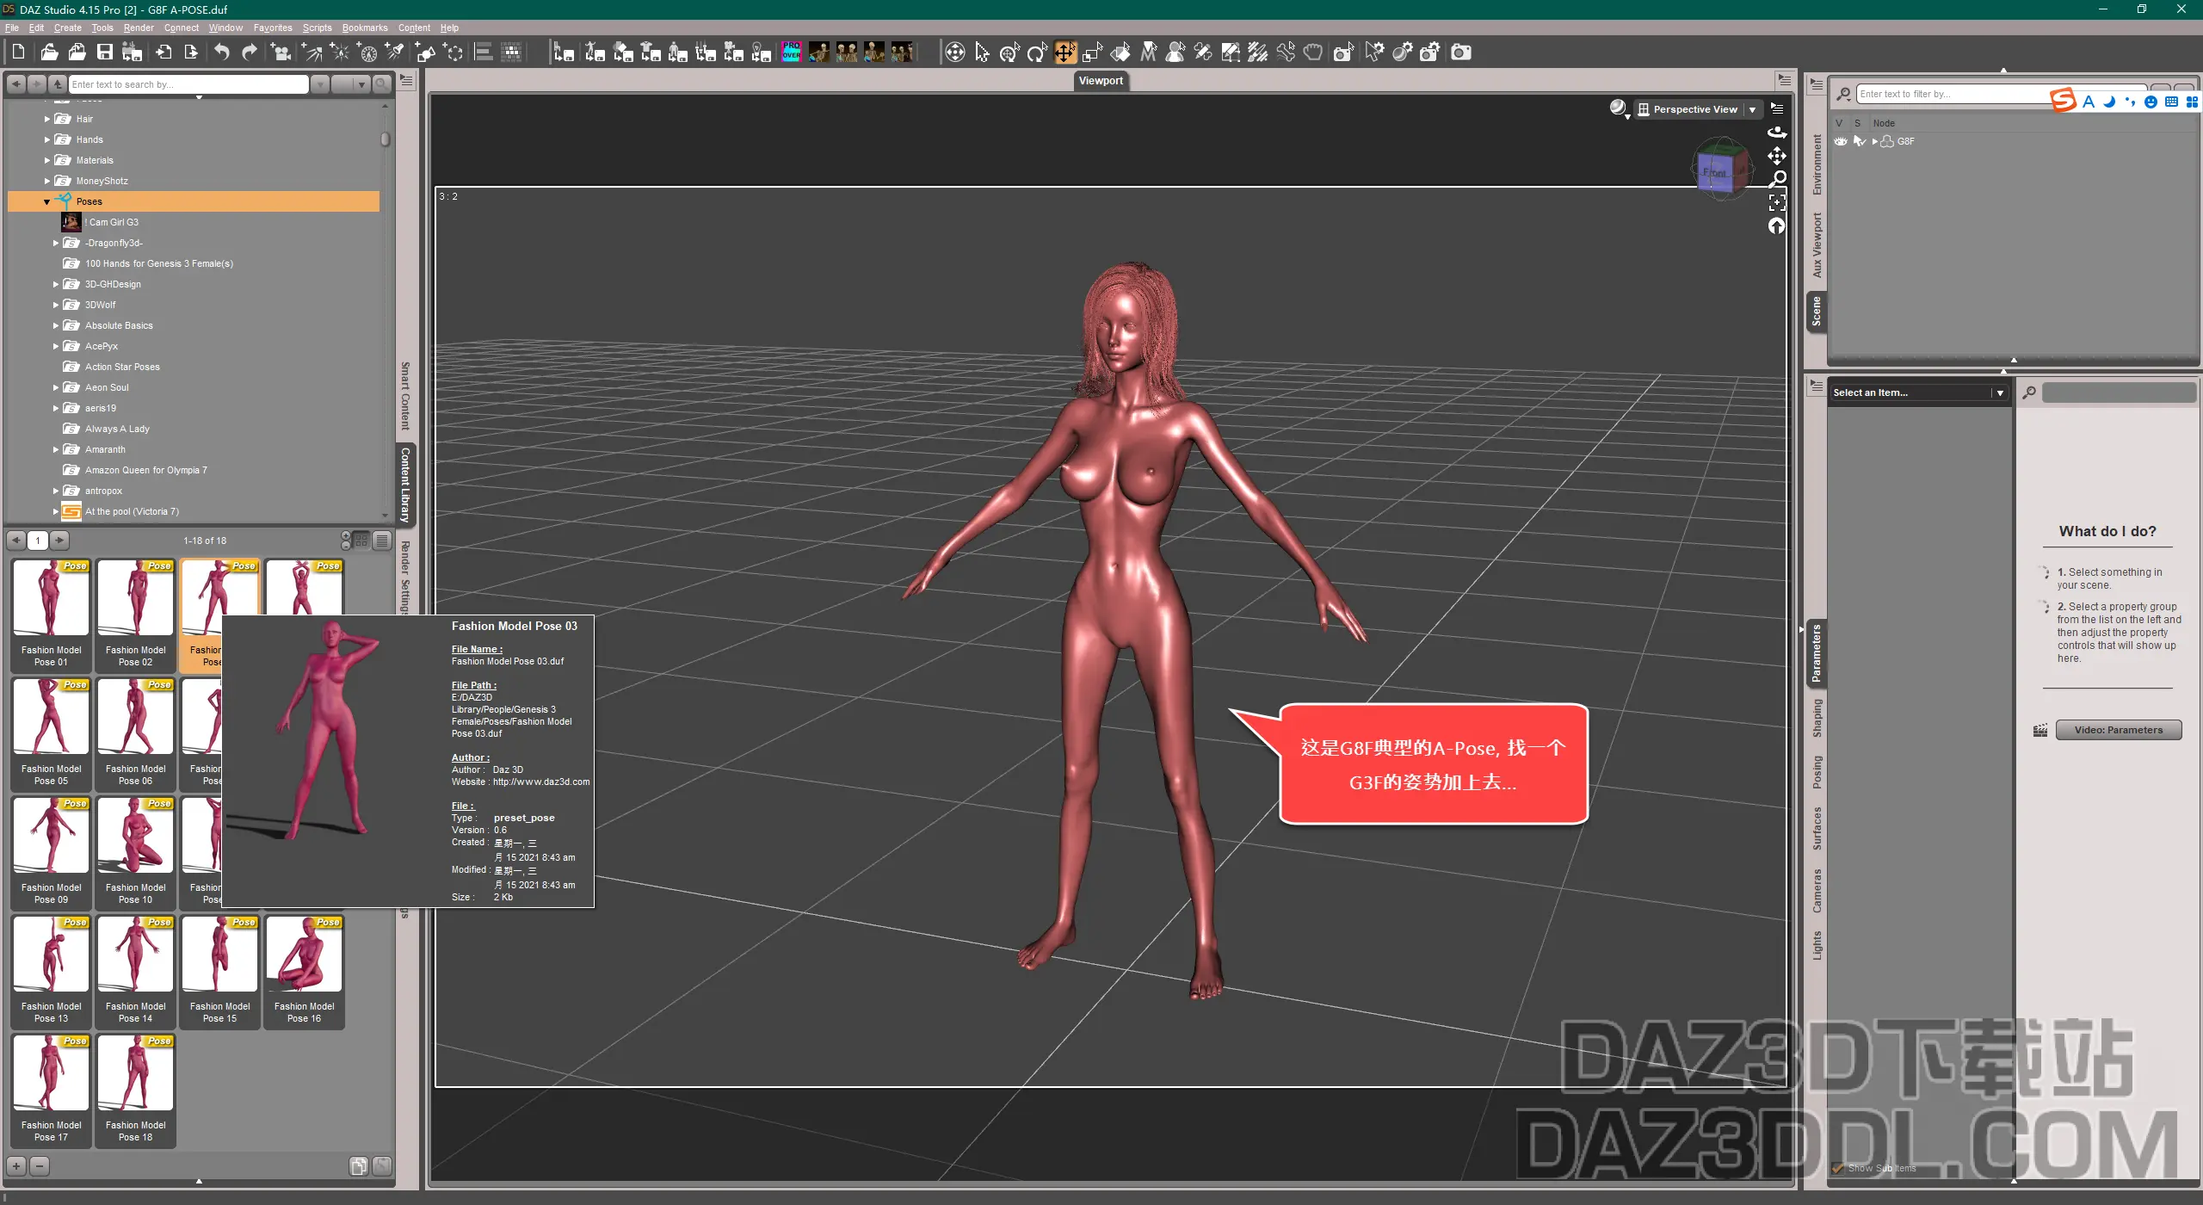Create a new primitive from toolbar
Screen dimensions: 2203x1205
425,53
